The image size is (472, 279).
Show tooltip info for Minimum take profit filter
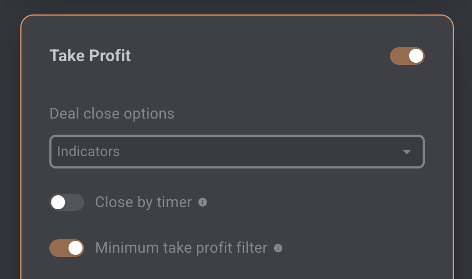point(278,248)
